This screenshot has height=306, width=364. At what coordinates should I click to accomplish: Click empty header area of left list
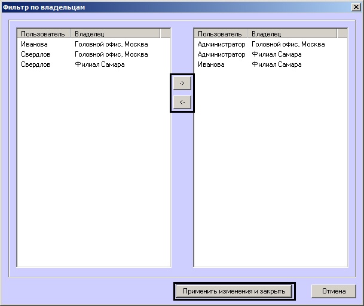pos(166,34)
